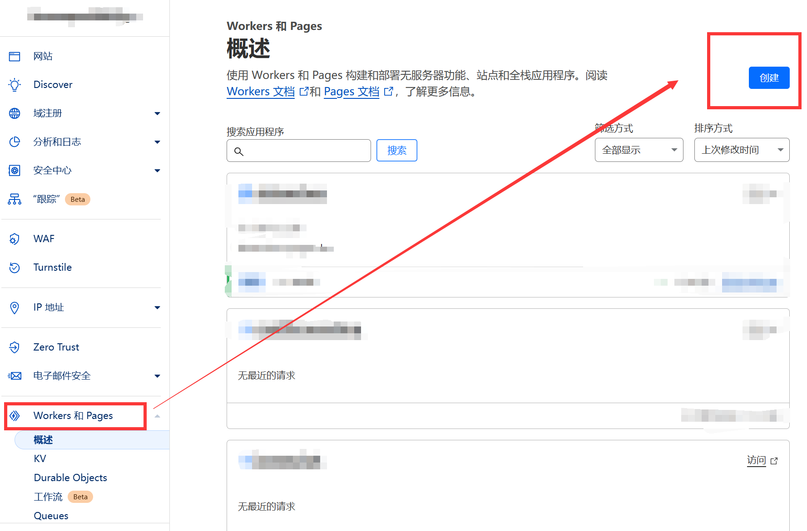
Task: Click the 搜索应用程序 search input field
Action: coord(304,151)
